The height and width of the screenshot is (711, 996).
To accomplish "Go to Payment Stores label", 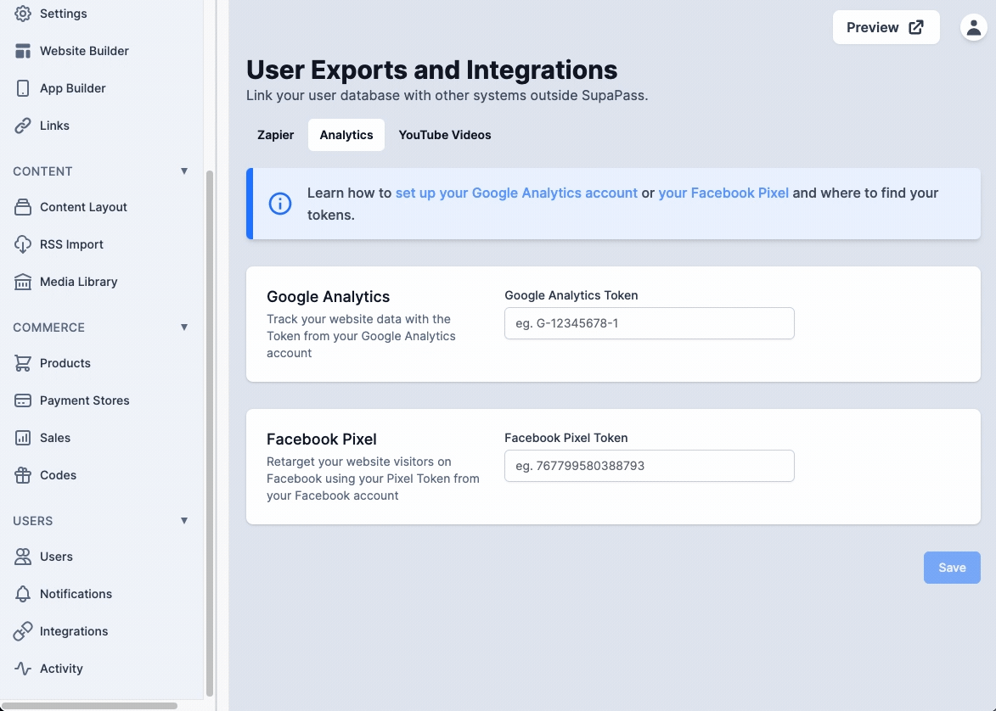I will pos(84,400).
